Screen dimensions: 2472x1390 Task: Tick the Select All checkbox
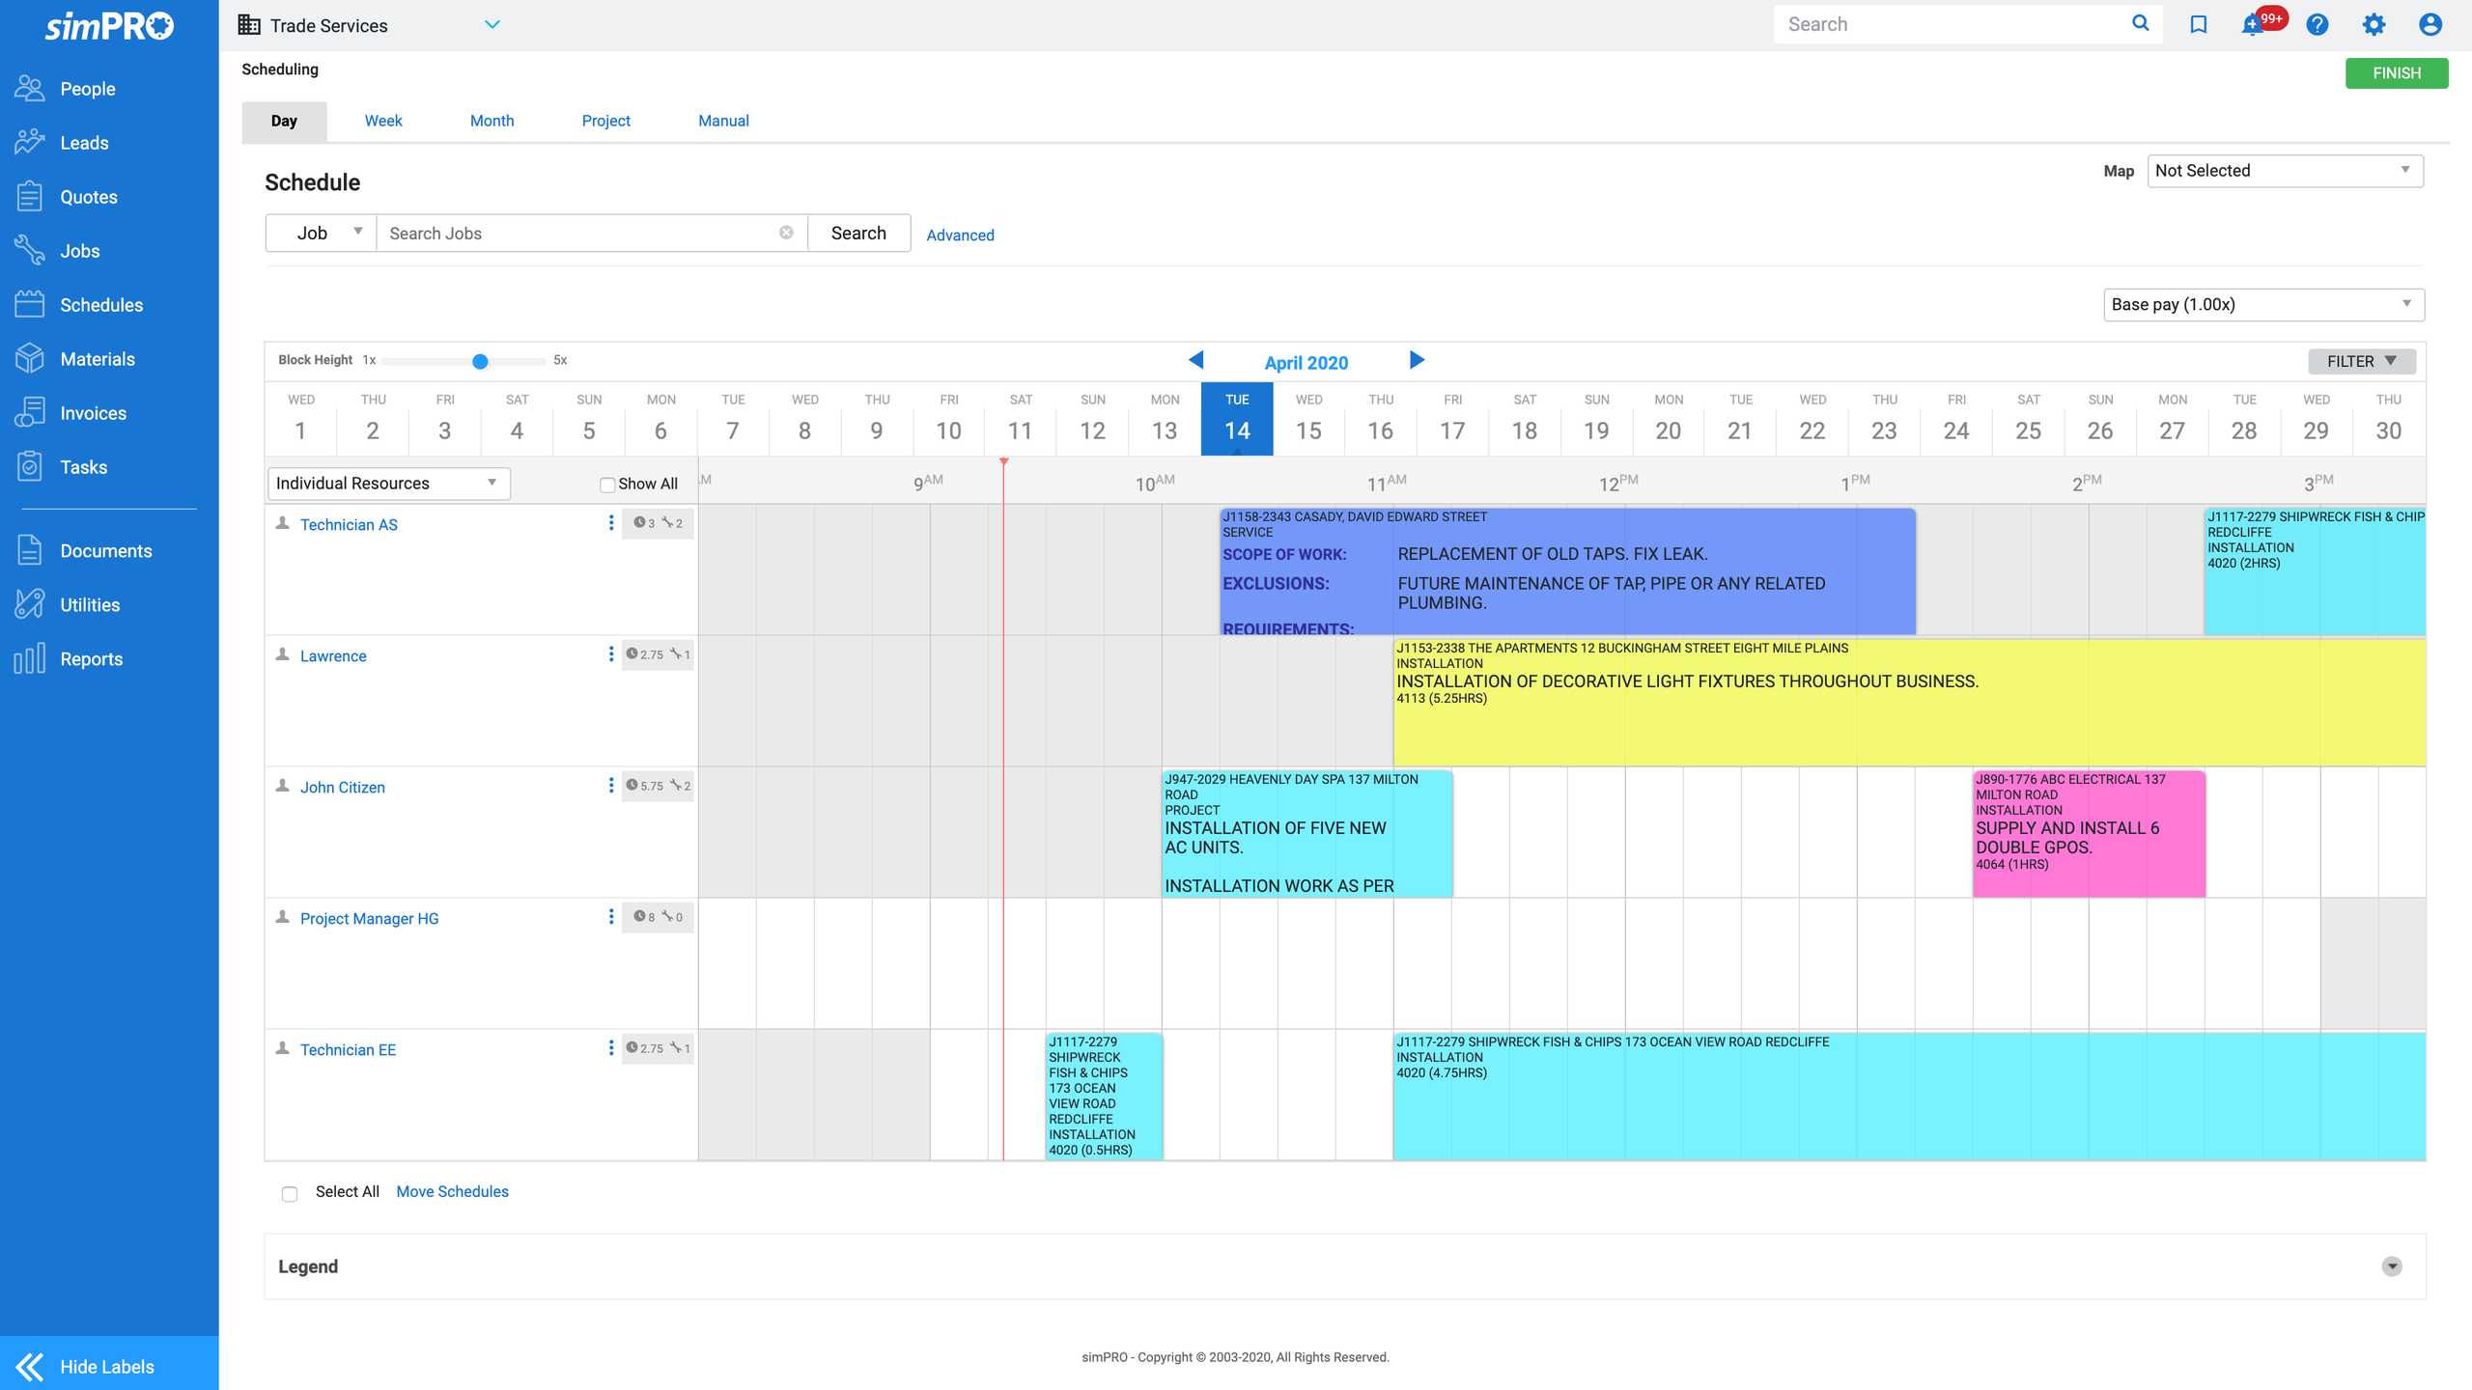tap(290, 1194)
